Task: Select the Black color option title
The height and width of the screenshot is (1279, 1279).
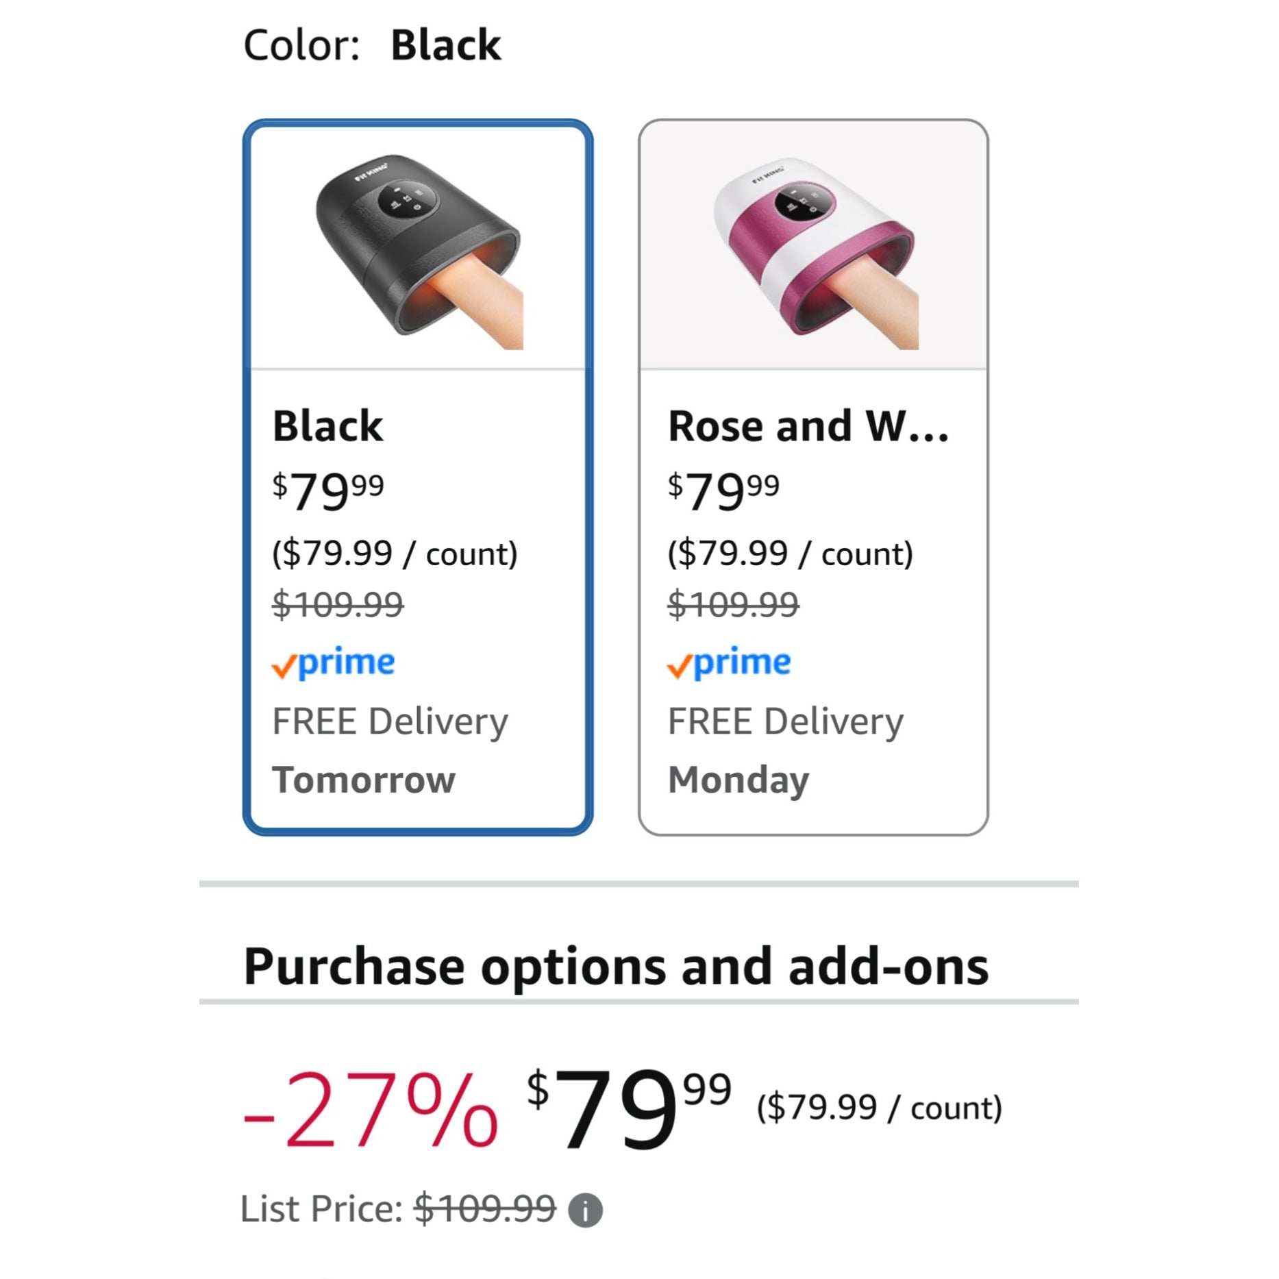Action: click(327, 426)
